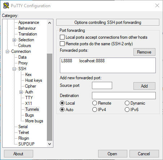Enable local ports accept connections from other hosts
The height and width of the screenshot is (160, 163).
62,37
